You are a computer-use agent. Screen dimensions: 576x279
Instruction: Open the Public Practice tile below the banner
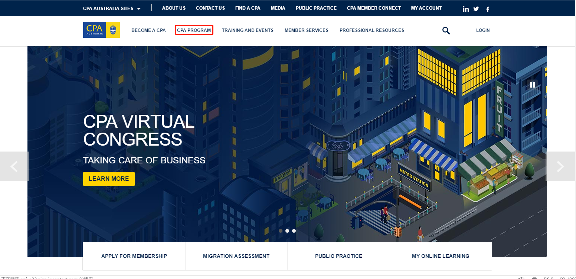(x=338, y=256)
